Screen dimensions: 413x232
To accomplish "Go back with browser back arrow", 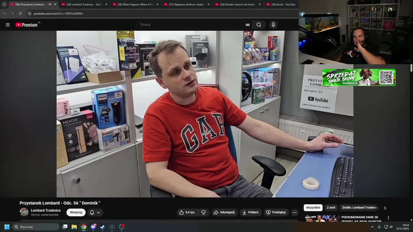I will (5, 14).
